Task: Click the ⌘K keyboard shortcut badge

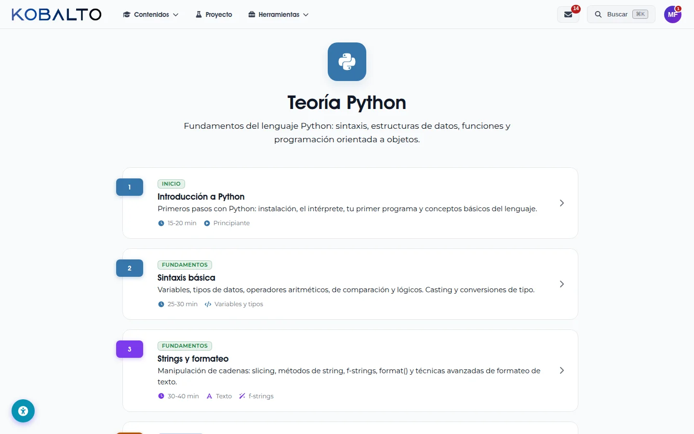Action: [640, 14]
